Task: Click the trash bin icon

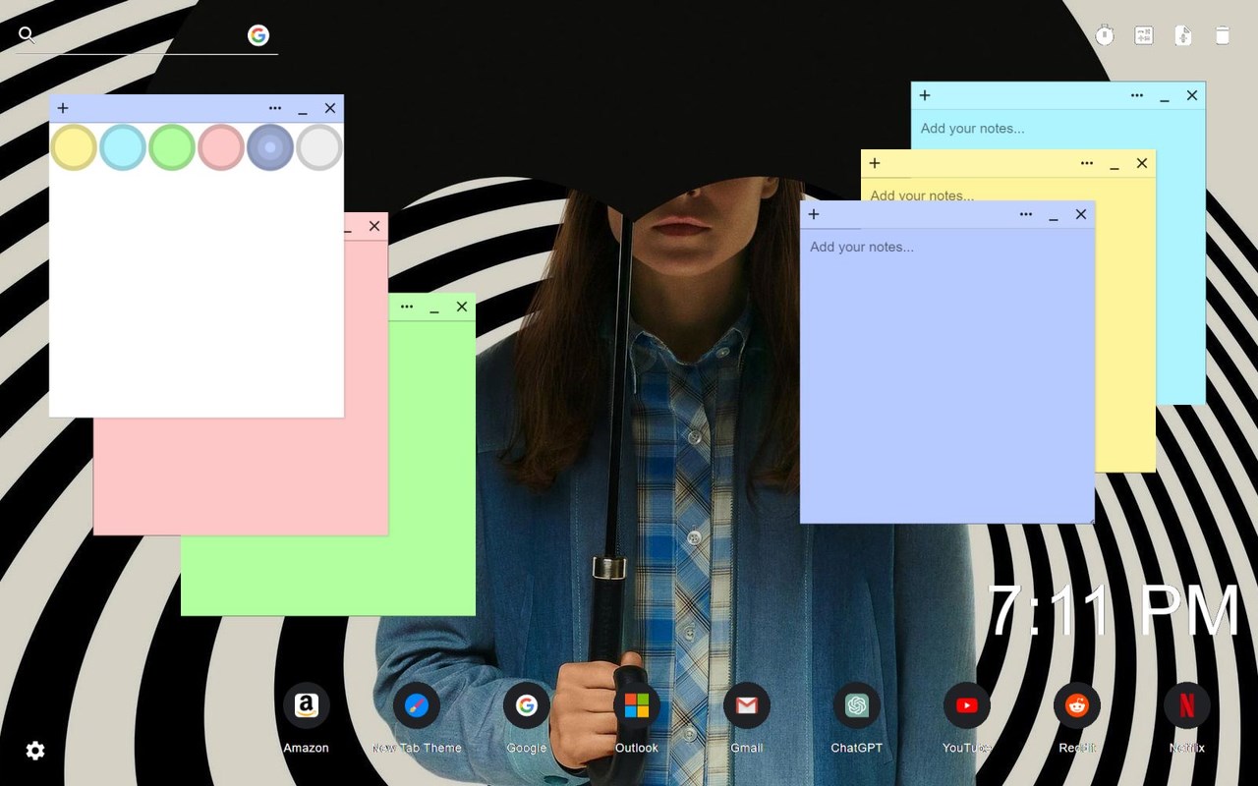Action: pyautogui.click(x=1223, y=35)
